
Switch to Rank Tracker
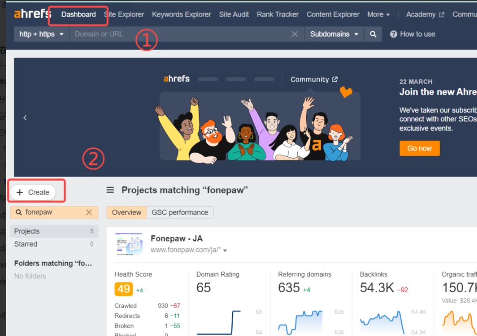(278, 15)
